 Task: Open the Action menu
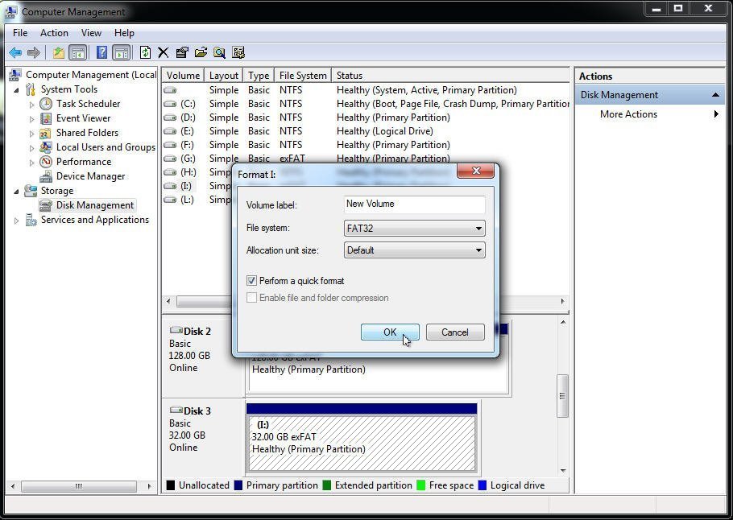point(54,33)
